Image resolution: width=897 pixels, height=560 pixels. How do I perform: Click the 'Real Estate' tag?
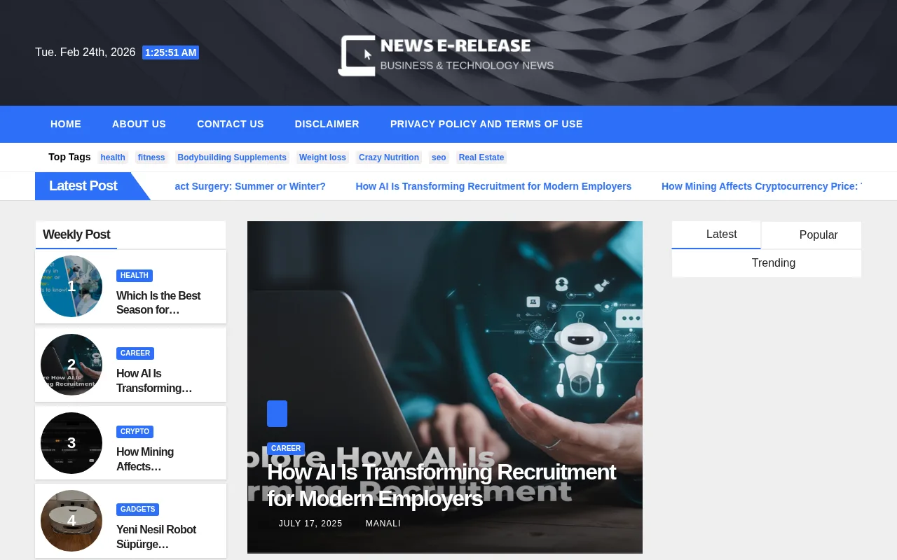481,157
